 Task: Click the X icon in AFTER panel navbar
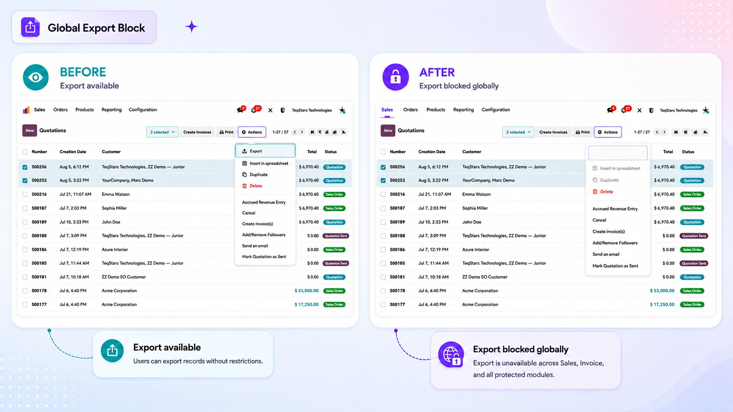click(x=640, y=110)
